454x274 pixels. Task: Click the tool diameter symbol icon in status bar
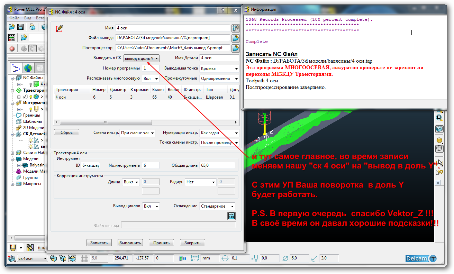coord(285,258)
